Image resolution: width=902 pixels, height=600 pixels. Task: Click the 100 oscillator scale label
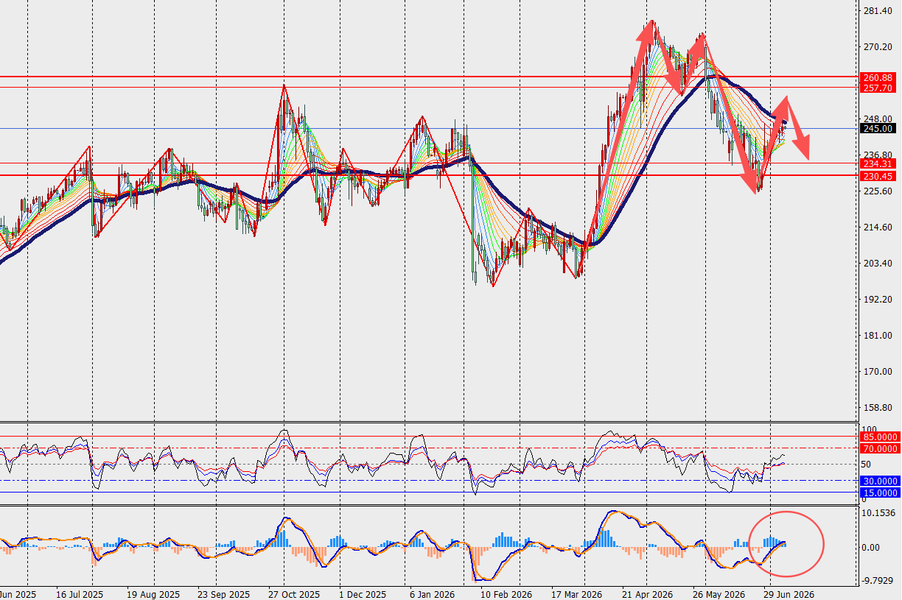click(869, 429)
